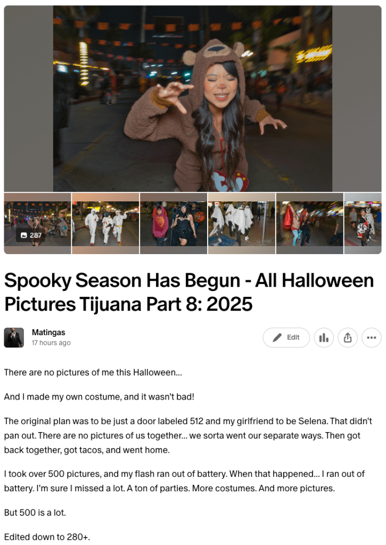Click the share upload icon
The image size is (386, 545).
click(348, 338)
